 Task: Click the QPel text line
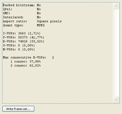pos(22,9)
